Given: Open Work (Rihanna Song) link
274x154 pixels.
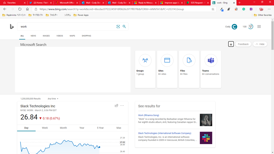Looking at the screenshot, I should coord(149,115).
